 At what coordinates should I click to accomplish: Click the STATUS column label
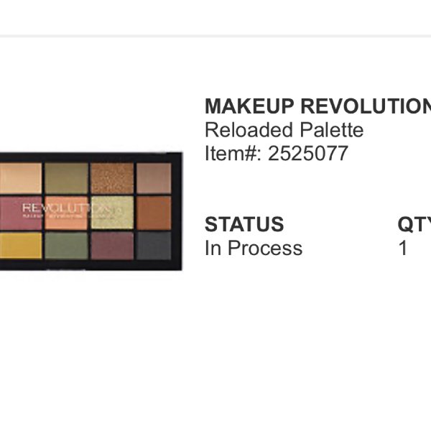[x=244, y=224]
